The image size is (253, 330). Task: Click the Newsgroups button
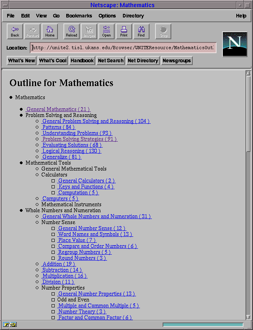pos(177,61)
